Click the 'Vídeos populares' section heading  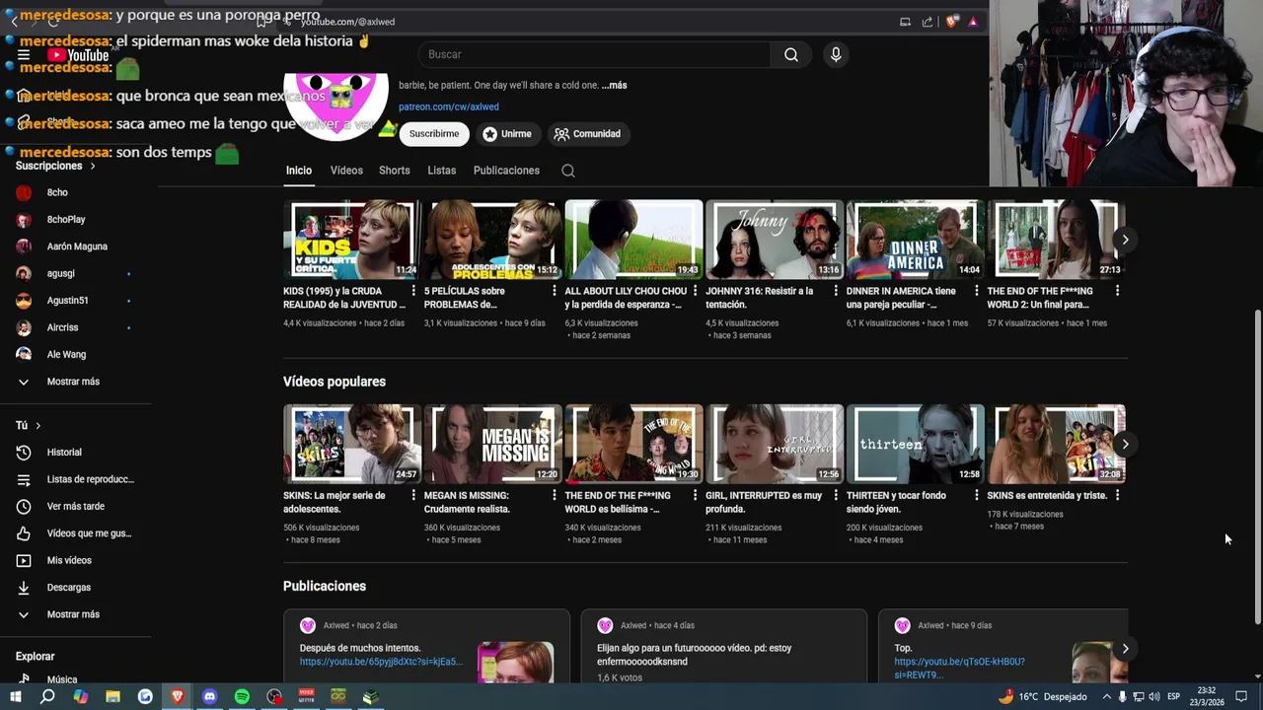click(334, 382)
